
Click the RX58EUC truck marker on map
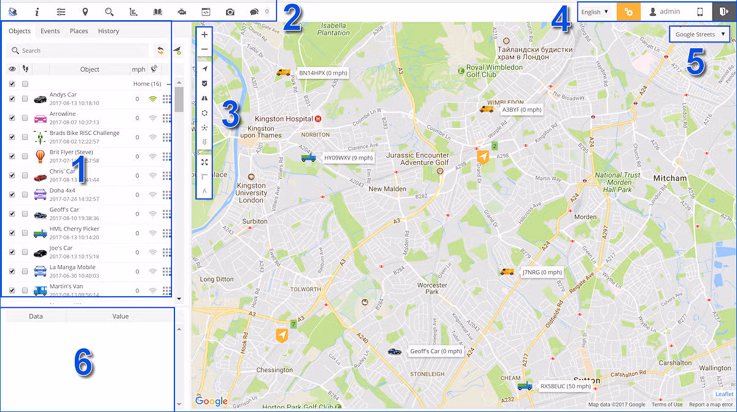click(524, 386)
